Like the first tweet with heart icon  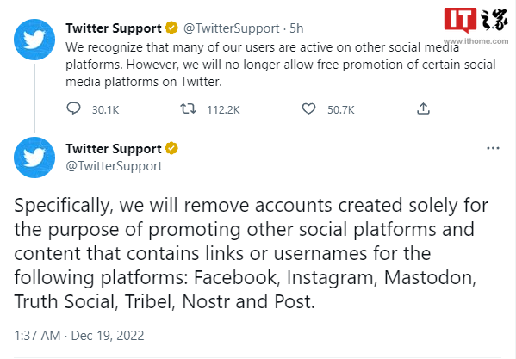pos(308,108)
